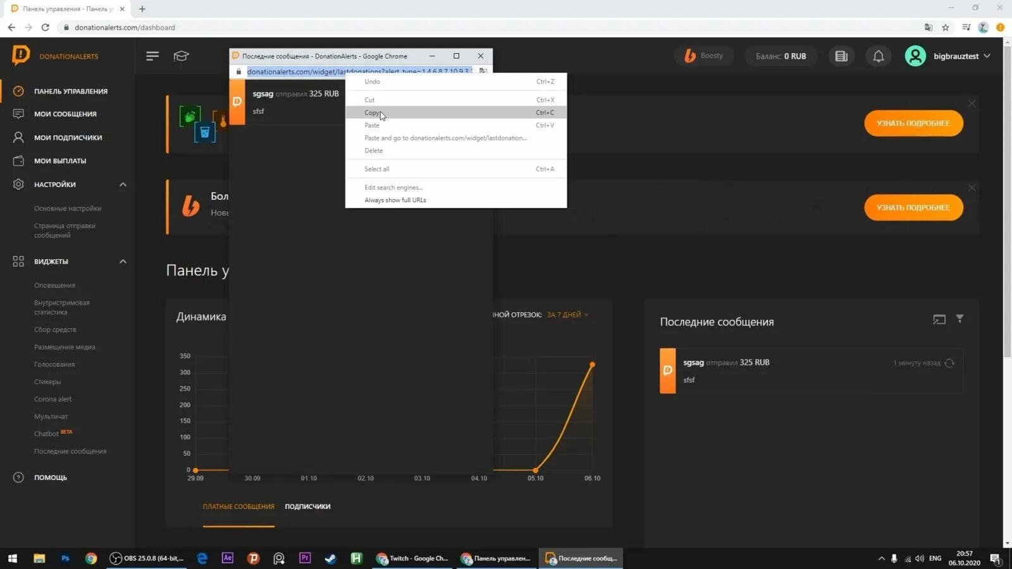Open the bigbrauztest account dropdown arrow
Viewport: 1012px width, 569px height.
[987, 56]
